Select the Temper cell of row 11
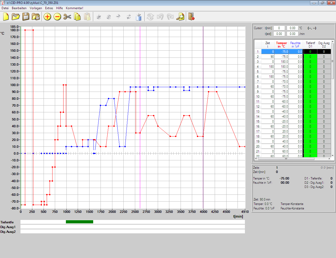Screen dimensions: 336x258 point(281,102)
